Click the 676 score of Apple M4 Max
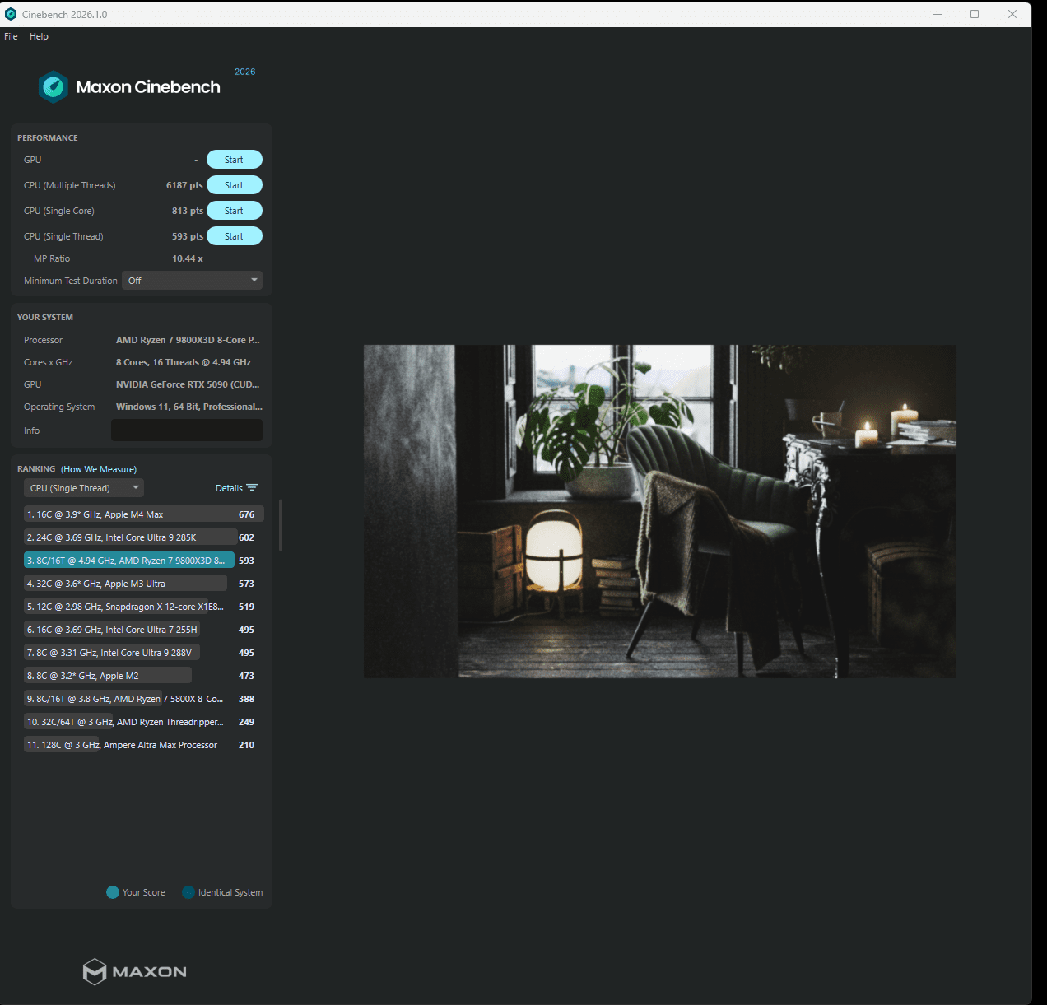Screen dimensions: 1047x1005 click(247, 514)
